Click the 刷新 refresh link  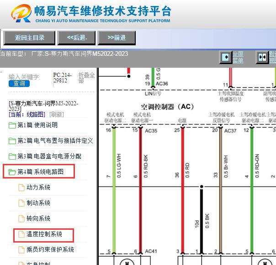coord(57,114)
